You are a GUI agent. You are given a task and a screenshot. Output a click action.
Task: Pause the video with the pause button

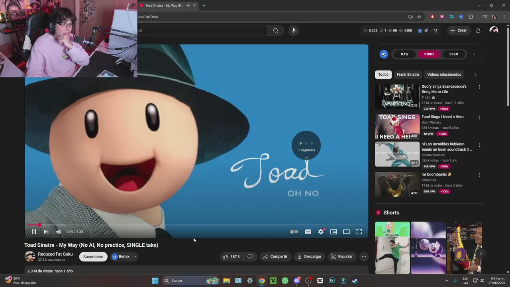coord(34,232)
